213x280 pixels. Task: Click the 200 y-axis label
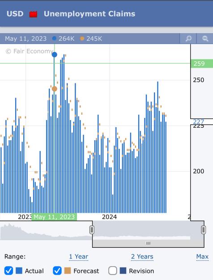[198, 171]
